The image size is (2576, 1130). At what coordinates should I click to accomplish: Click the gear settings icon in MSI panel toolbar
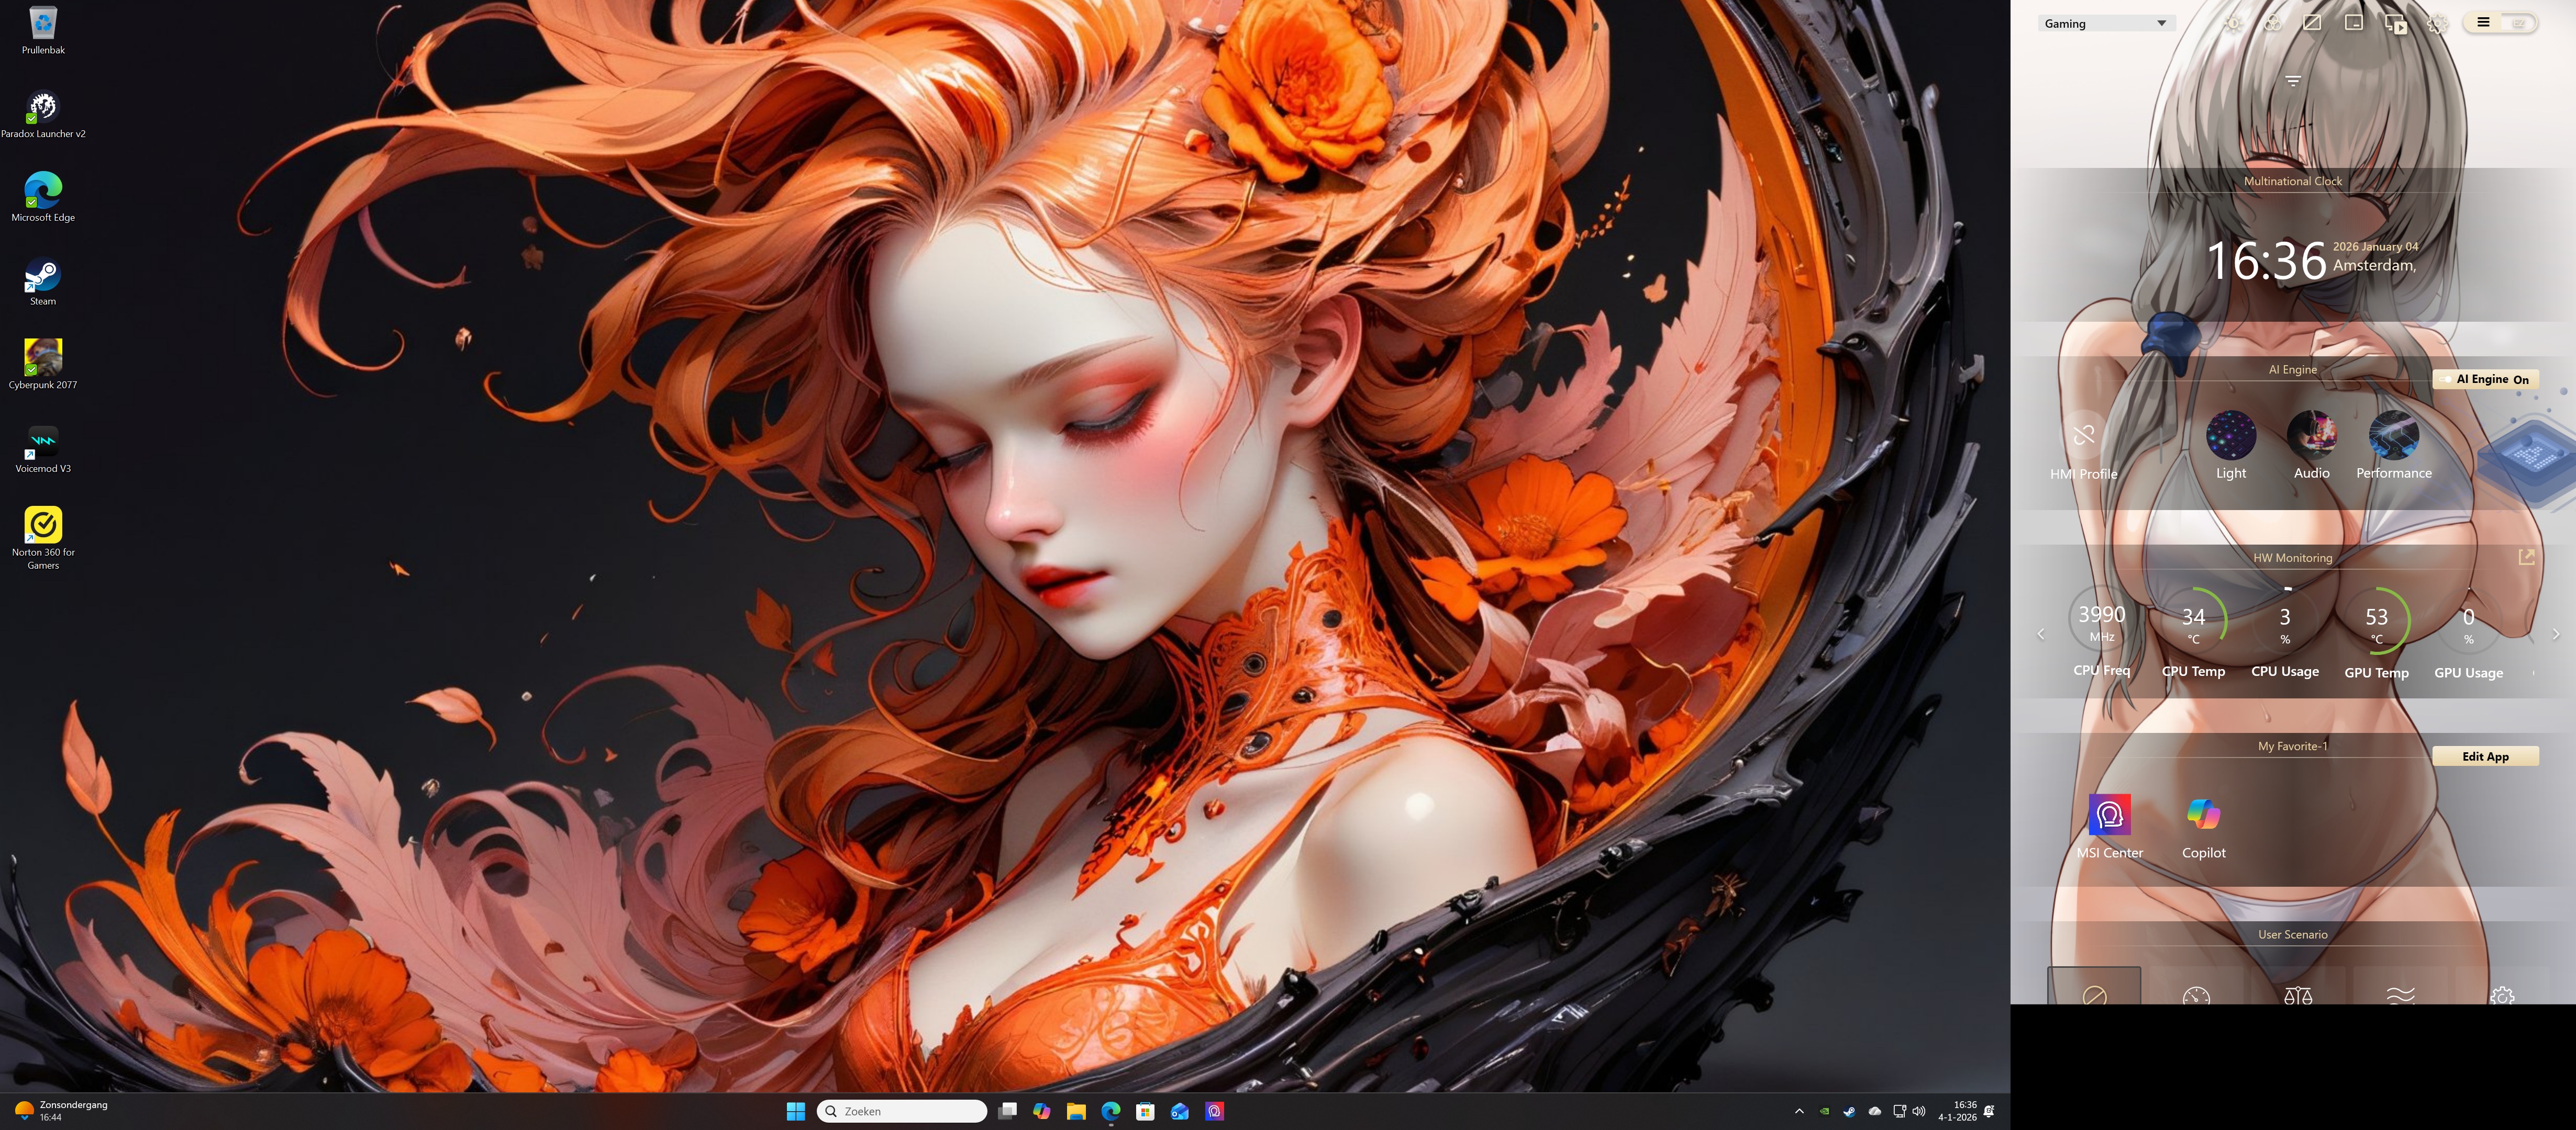pyautogui.click(x=2437, y=24)
